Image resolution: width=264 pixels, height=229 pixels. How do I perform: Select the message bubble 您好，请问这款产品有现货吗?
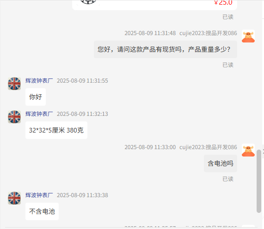click(x=166, y=49)
